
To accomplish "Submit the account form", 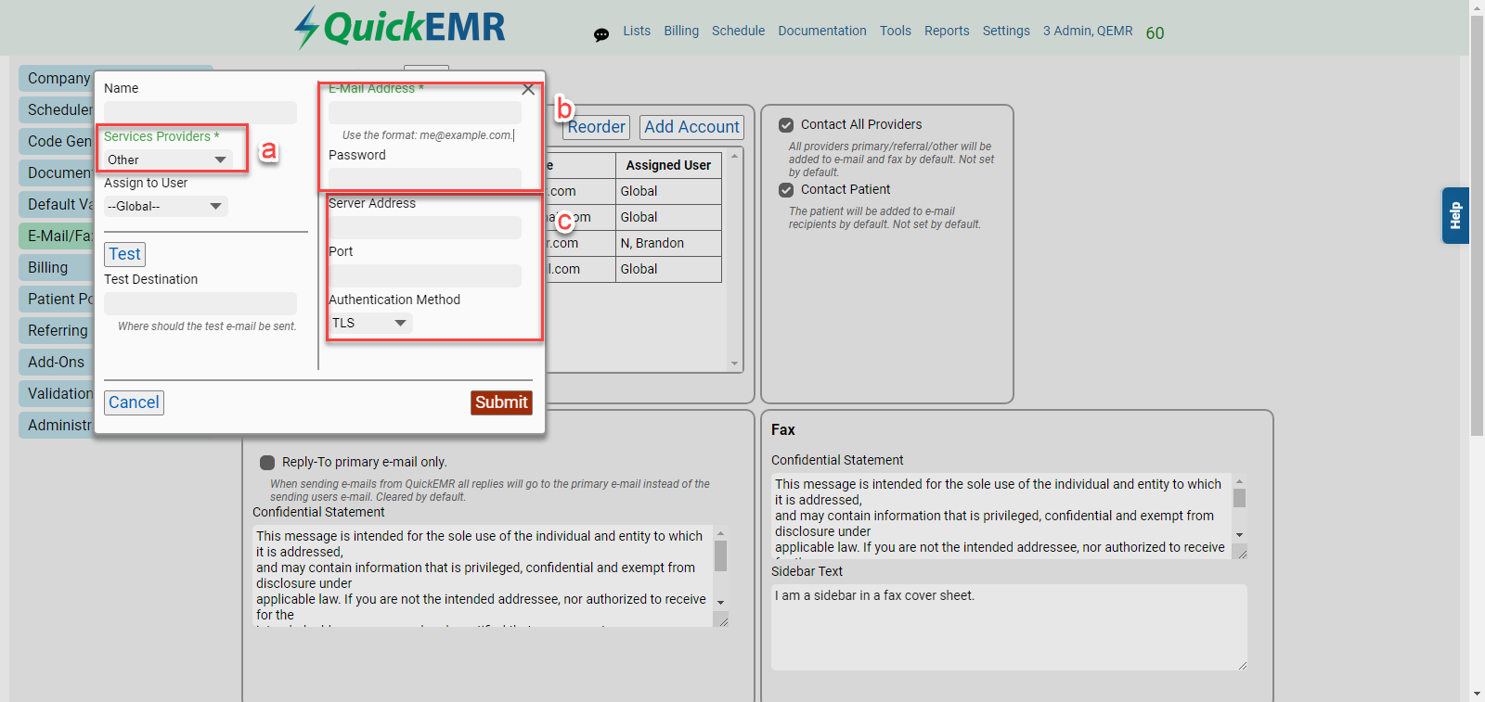I will click(501, 402).
